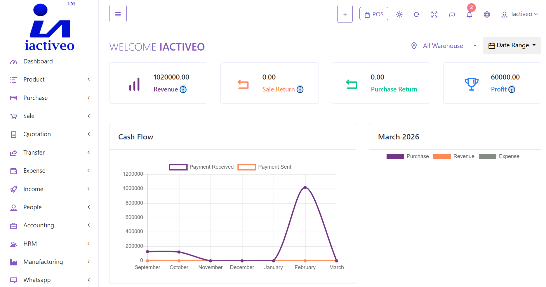This screenshot has width=546, height=287.
Task: Click the Revenue info icon
Action: click(x=183, y=89)
